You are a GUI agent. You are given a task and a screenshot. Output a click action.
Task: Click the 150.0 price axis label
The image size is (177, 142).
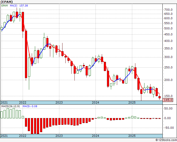click(168, 96)
